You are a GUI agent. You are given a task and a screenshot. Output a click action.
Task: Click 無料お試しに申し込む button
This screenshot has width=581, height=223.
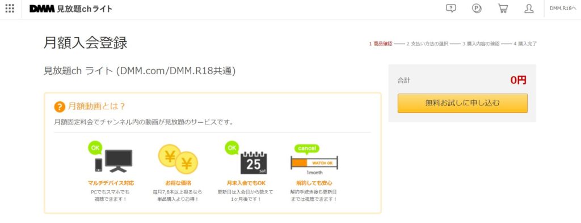point(462,103)
